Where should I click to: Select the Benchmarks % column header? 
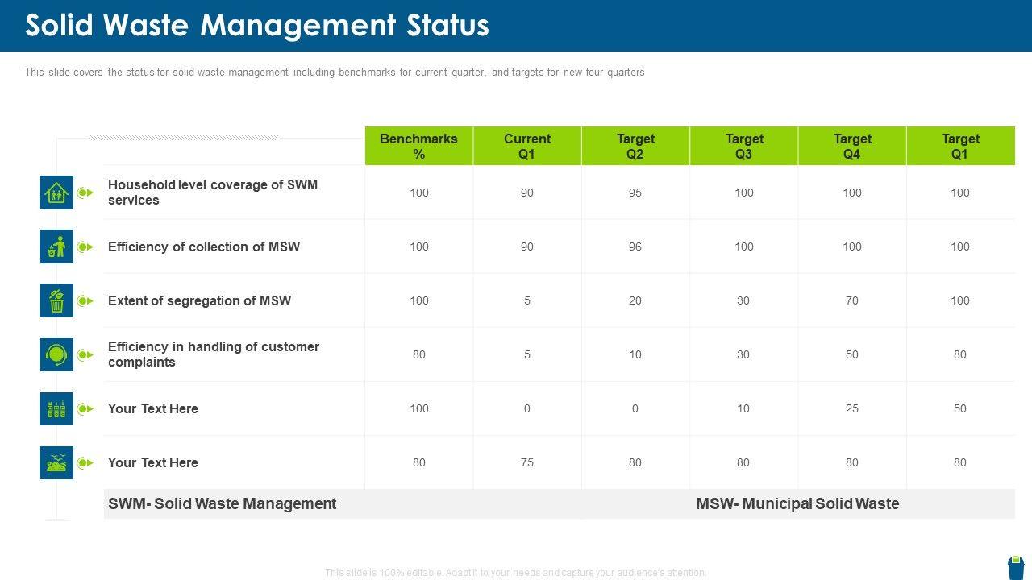pyautogui.click(x=419, y=146)
